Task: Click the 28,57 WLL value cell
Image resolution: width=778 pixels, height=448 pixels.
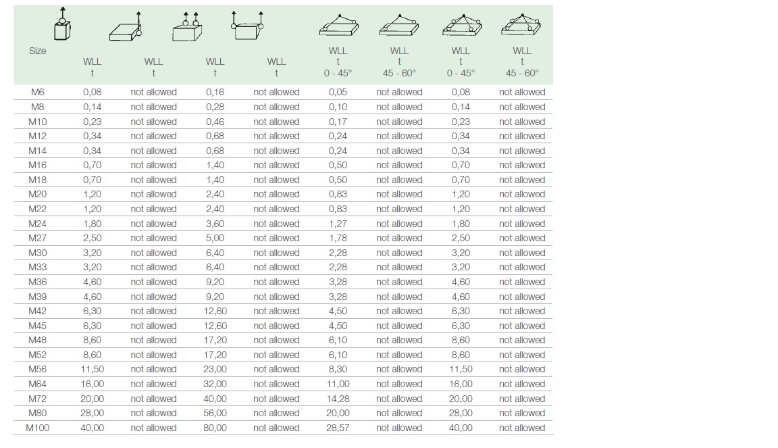Action: (x=338, y=428)
